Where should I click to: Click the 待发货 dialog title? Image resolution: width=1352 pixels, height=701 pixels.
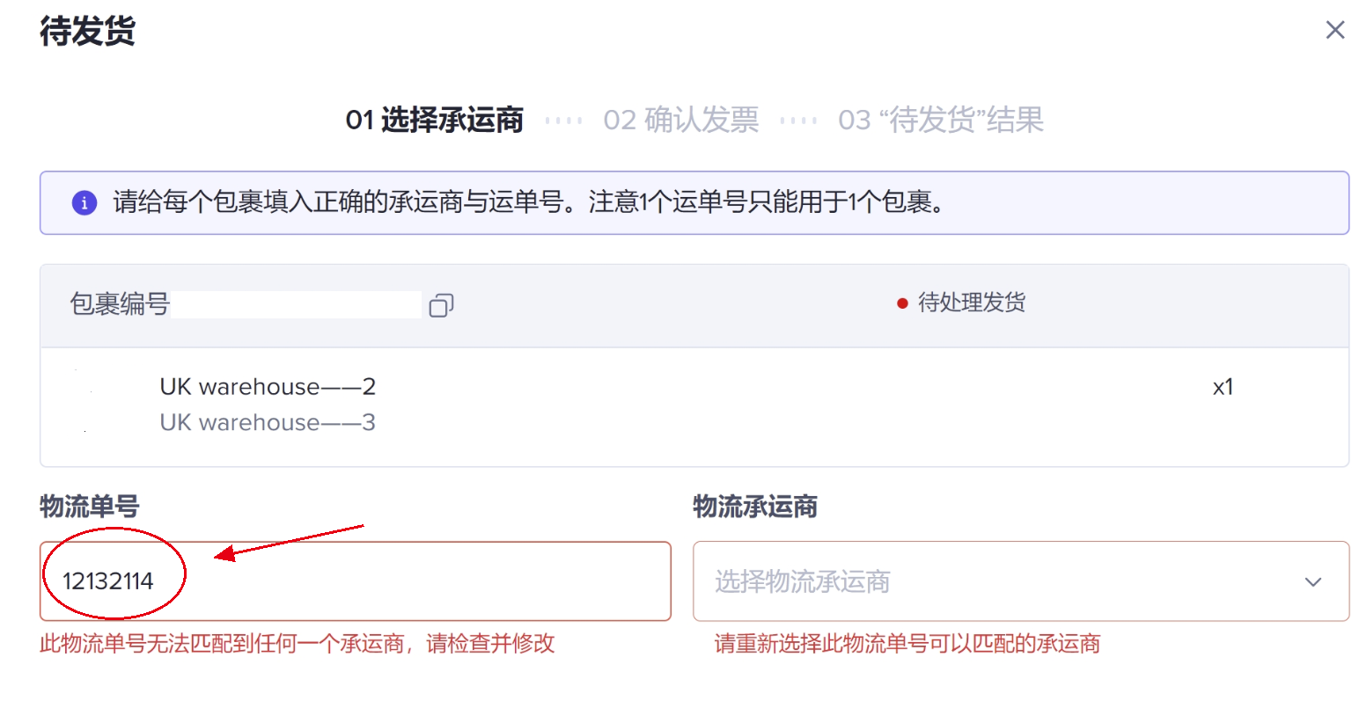87,32
